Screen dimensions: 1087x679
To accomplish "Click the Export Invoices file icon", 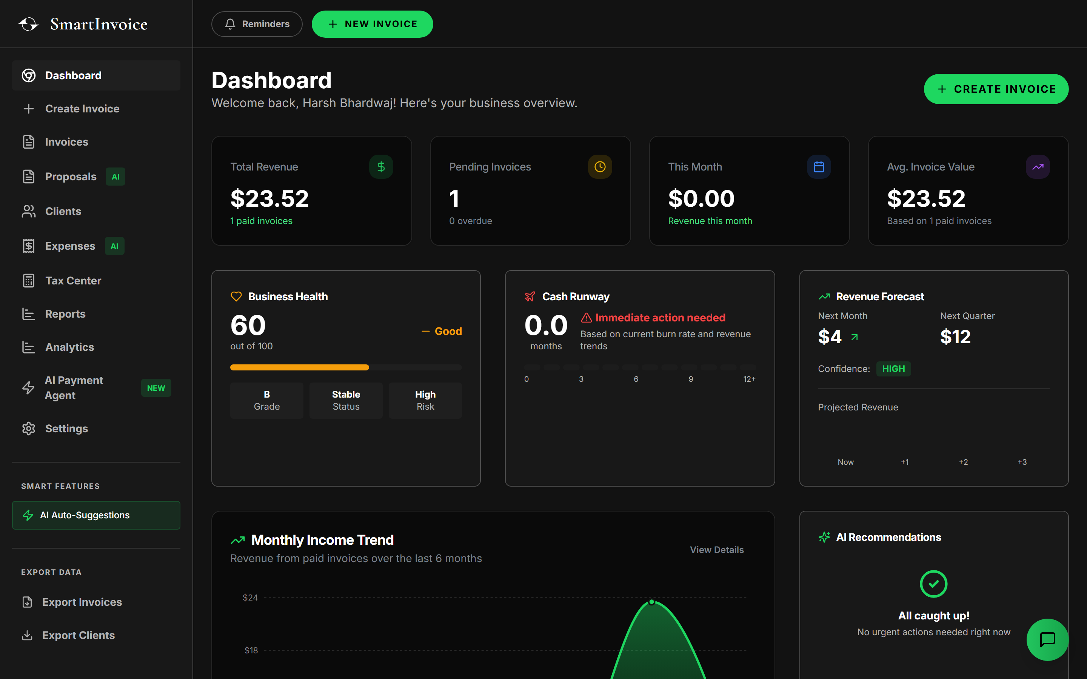I will coord(28,602).
